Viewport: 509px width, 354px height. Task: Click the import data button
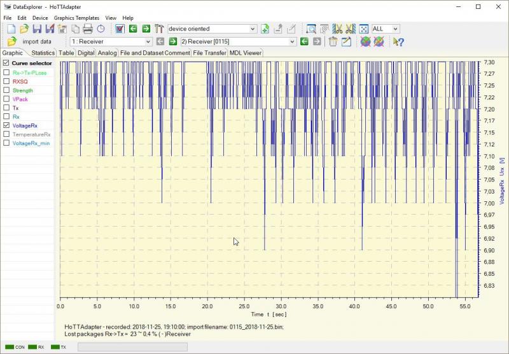pyautogui.click(x=36, y=41)
